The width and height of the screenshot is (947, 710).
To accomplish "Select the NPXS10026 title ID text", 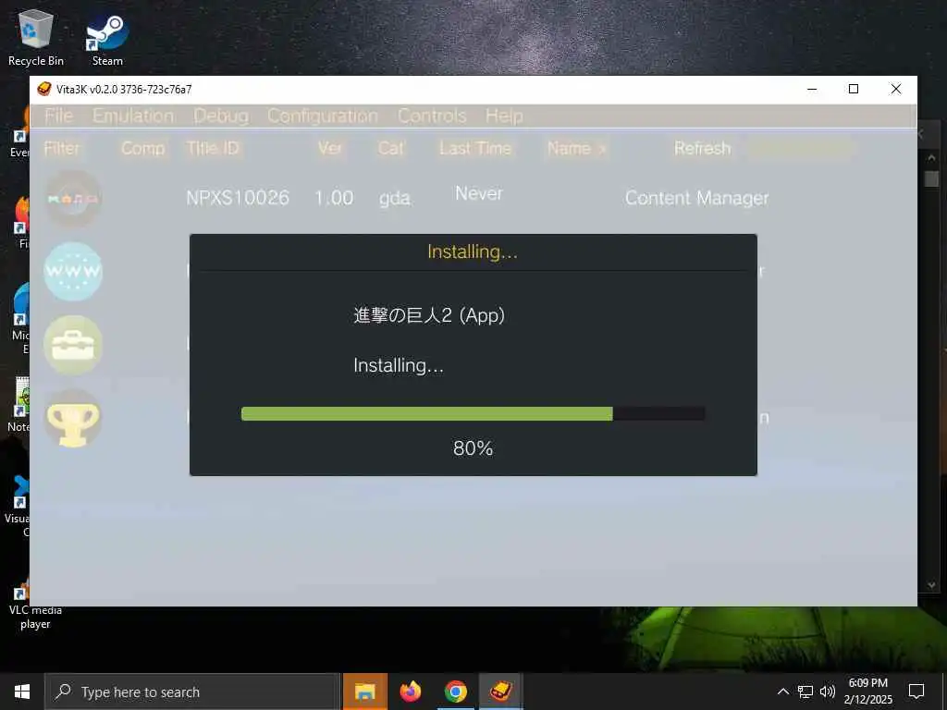I will pyautogui.click(x=238, y=198).
